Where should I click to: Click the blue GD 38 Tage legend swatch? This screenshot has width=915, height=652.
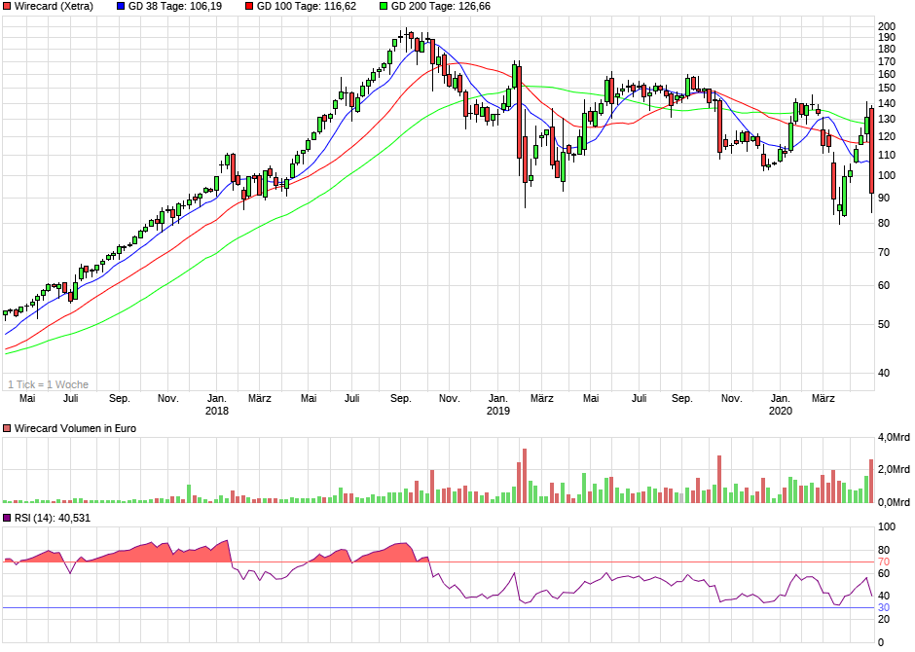pyautogui.click(x=121, y=7)
